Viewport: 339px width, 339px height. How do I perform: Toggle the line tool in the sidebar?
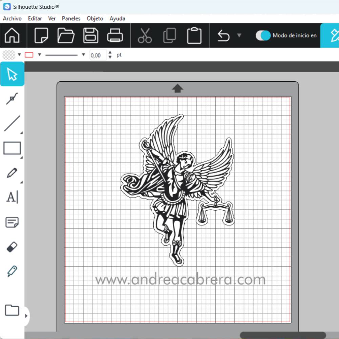(x=12, y=123)
